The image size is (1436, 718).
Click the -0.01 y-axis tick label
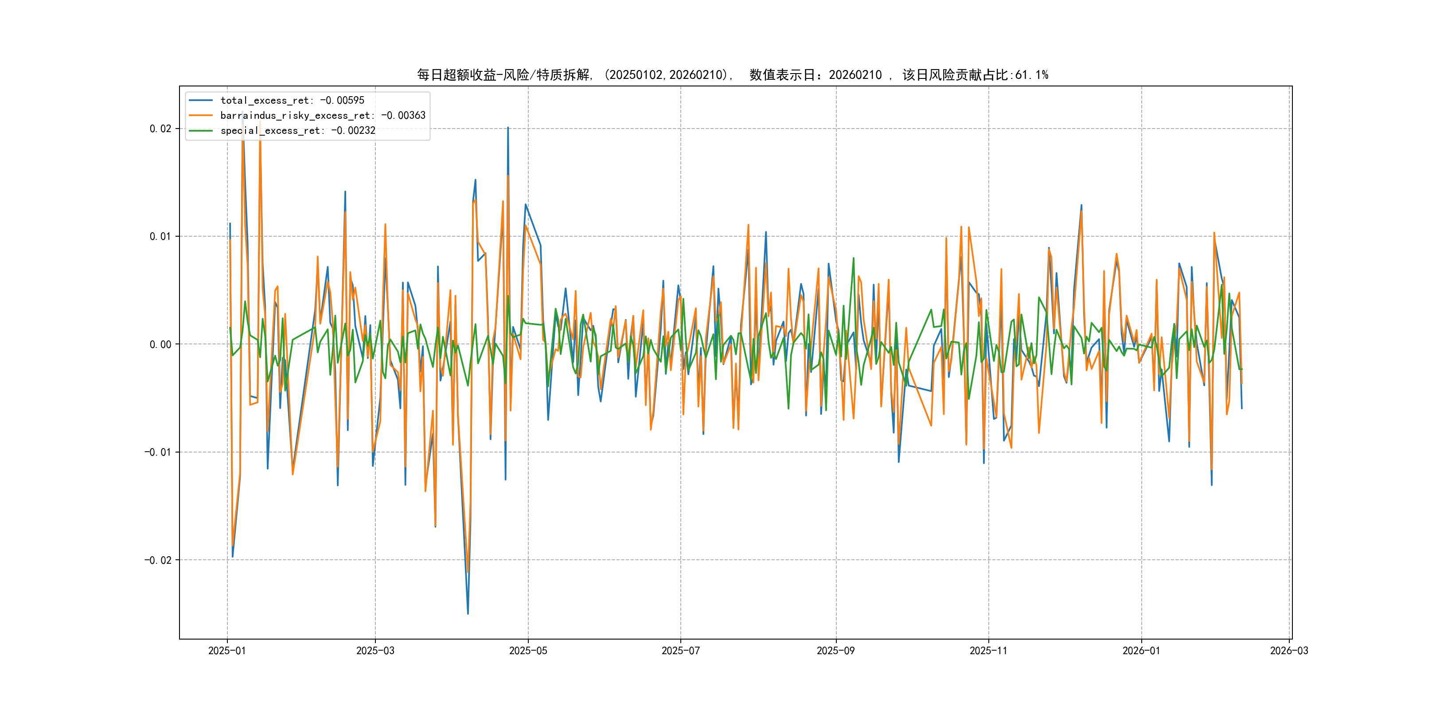(158, 452)
